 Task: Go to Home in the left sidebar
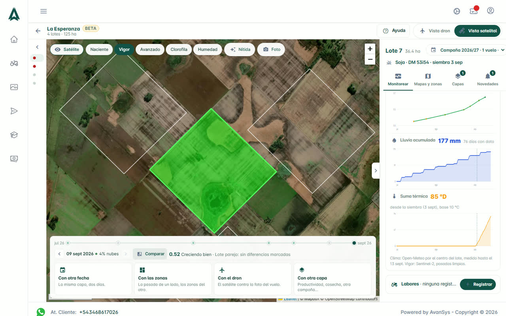click(14, 39)
